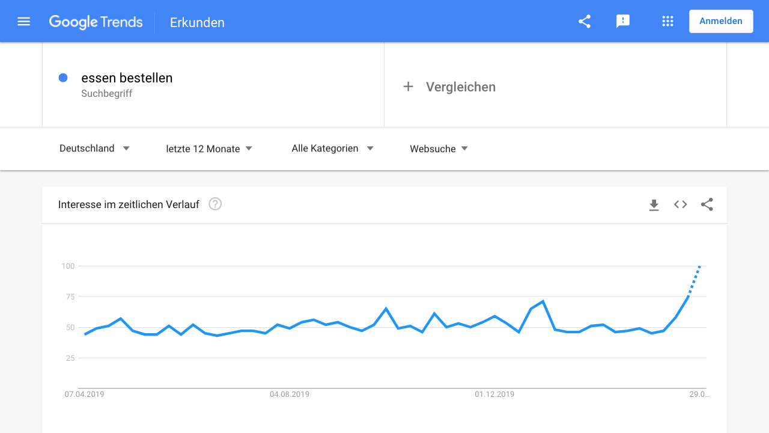
Task: Click the embed code icon
Action: click(680, 204)
